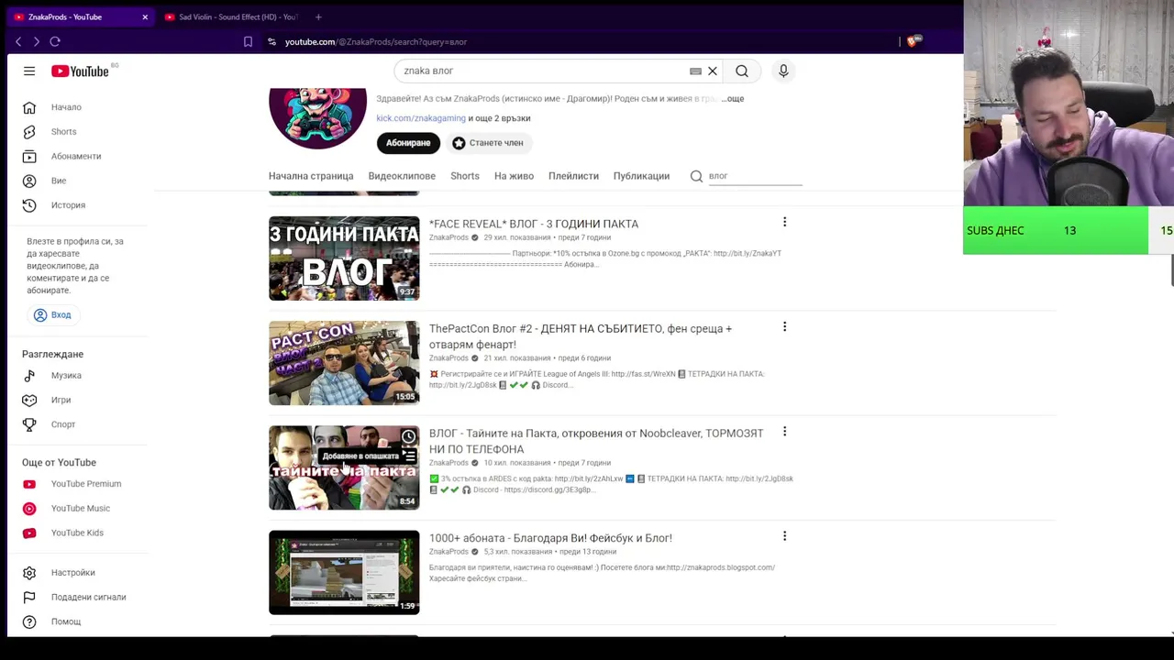Click 1000+ абоната video thumbnail

pyautogui.click(x=344, y=572)
